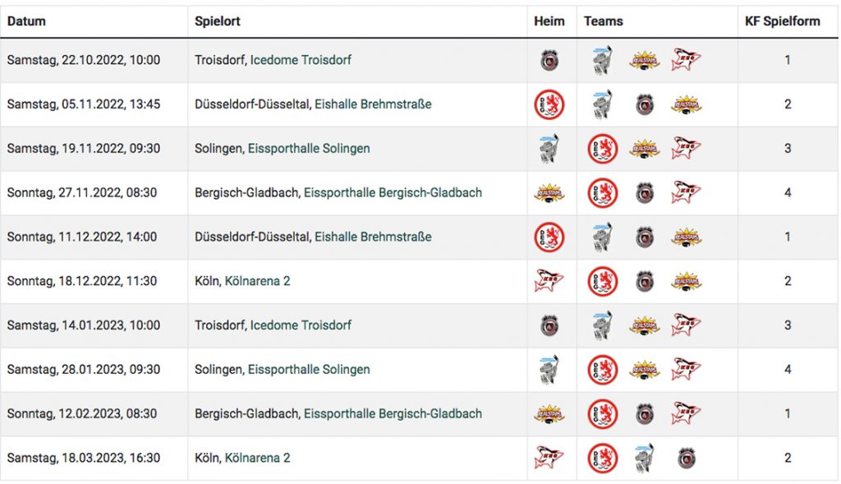Image resolution: width=841 pixels, height=484 pixels.
Task: Click the DEG home logo for 11.12.2022
Action: coord(549,237)
